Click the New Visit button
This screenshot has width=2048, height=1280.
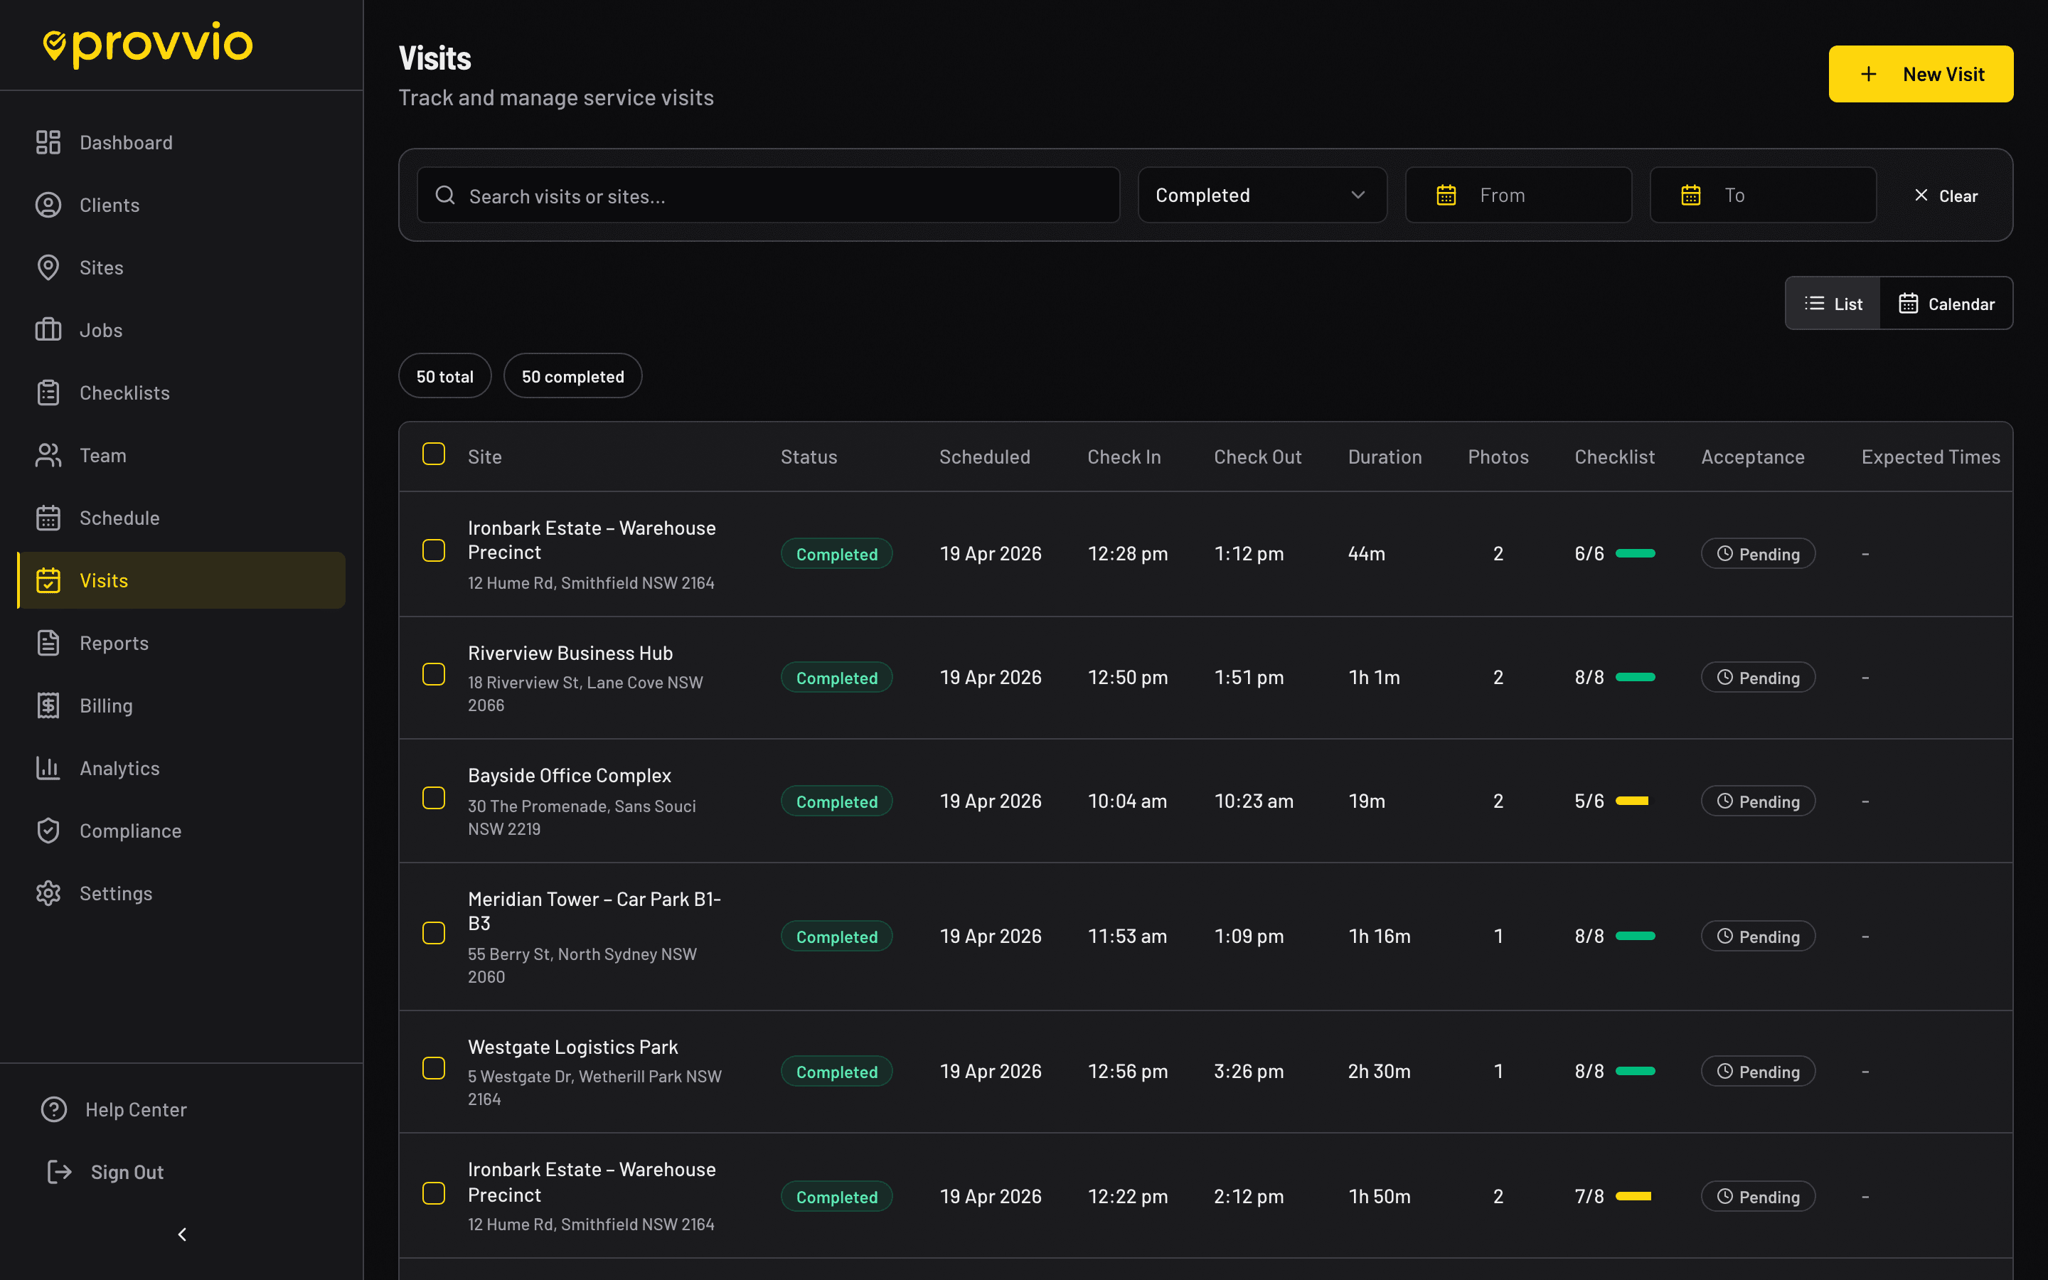[1920, 75]
